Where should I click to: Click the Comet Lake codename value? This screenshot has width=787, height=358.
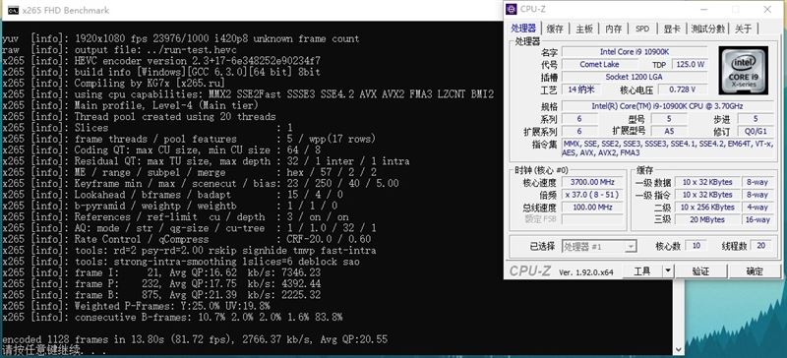(x=599, y=64)
